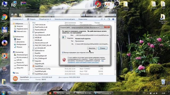Open UltraISO desktop icon
Image resolution: width=170 pixels, height=95 pixels.
pyautogui.click(x=5, y=44)
